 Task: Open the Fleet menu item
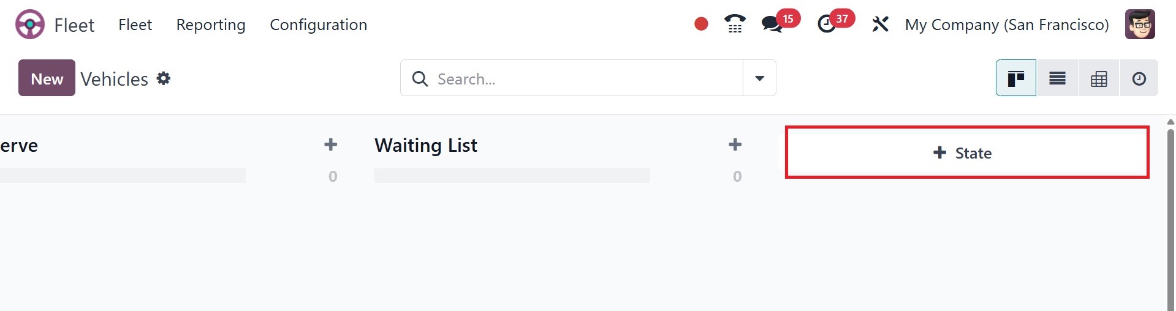coord(135,24)
